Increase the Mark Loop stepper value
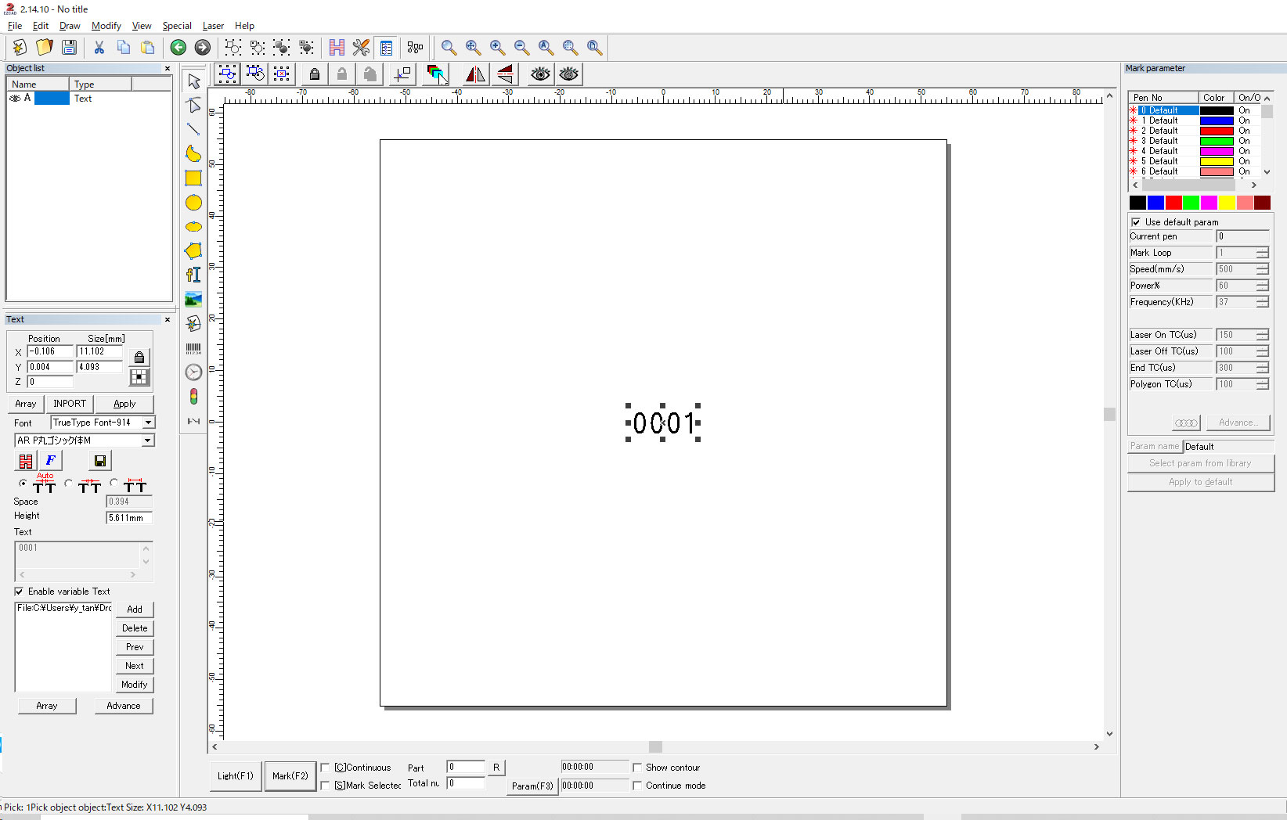Viewport: 1287px width, 820px height. [x=1262, y=250]
